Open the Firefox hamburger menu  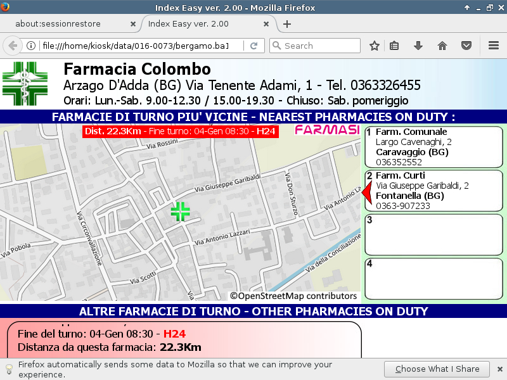point(494,46)
